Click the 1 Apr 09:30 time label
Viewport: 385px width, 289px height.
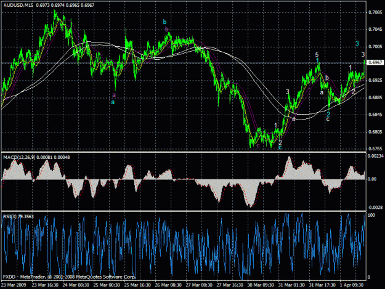[x=352, y=285]
